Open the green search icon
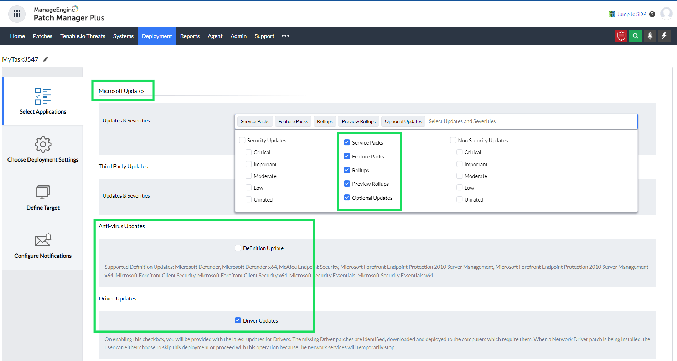This screenshot has height=361, width=677. tap(635, 36)
